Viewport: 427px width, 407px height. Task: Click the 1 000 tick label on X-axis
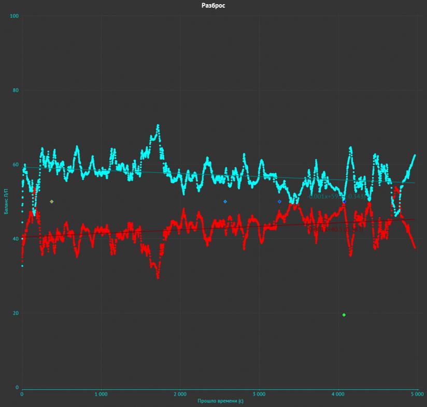click(101, 394)
